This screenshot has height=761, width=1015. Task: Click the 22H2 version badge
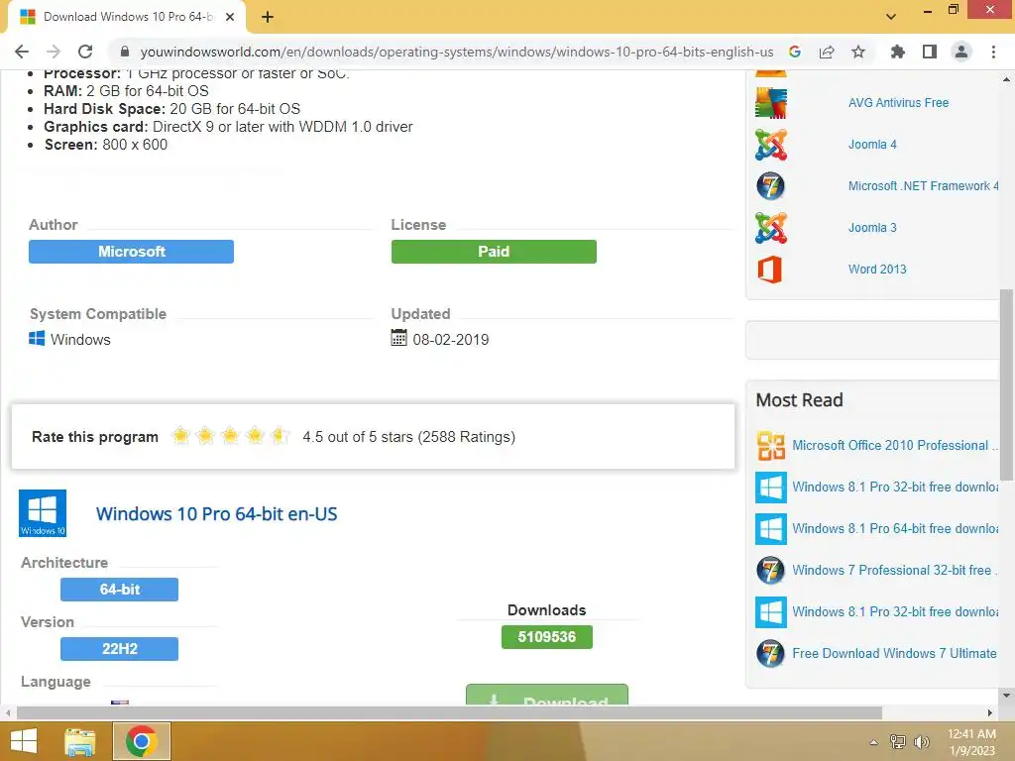[x=119, y=649]
